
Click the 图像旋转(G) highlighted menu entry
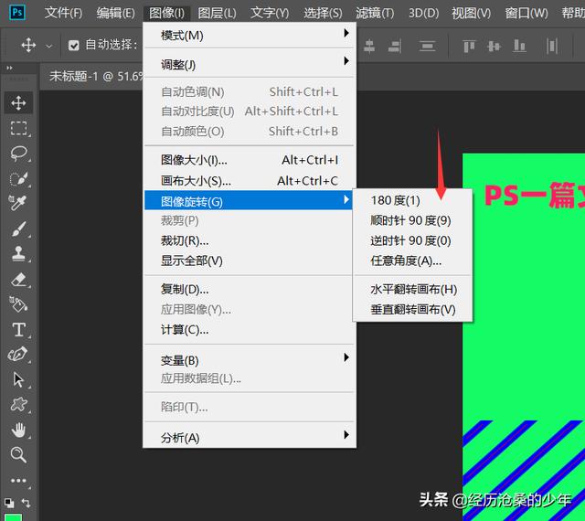coord(249,200)
